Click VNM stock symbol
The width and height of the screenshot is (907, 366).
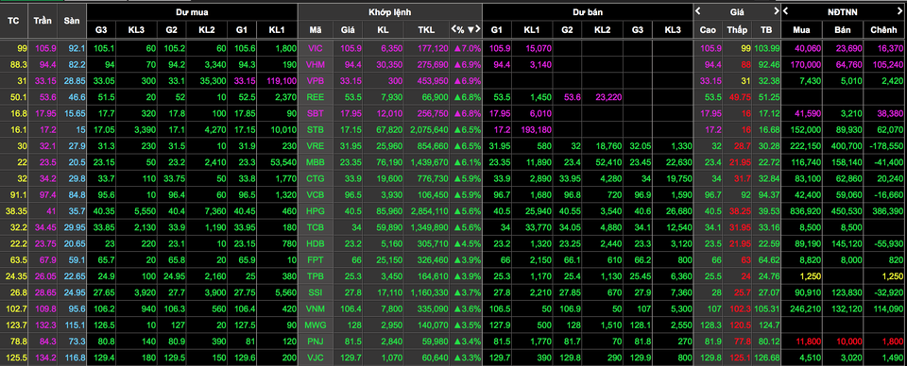pyautogui.click(x=316, y=308)
